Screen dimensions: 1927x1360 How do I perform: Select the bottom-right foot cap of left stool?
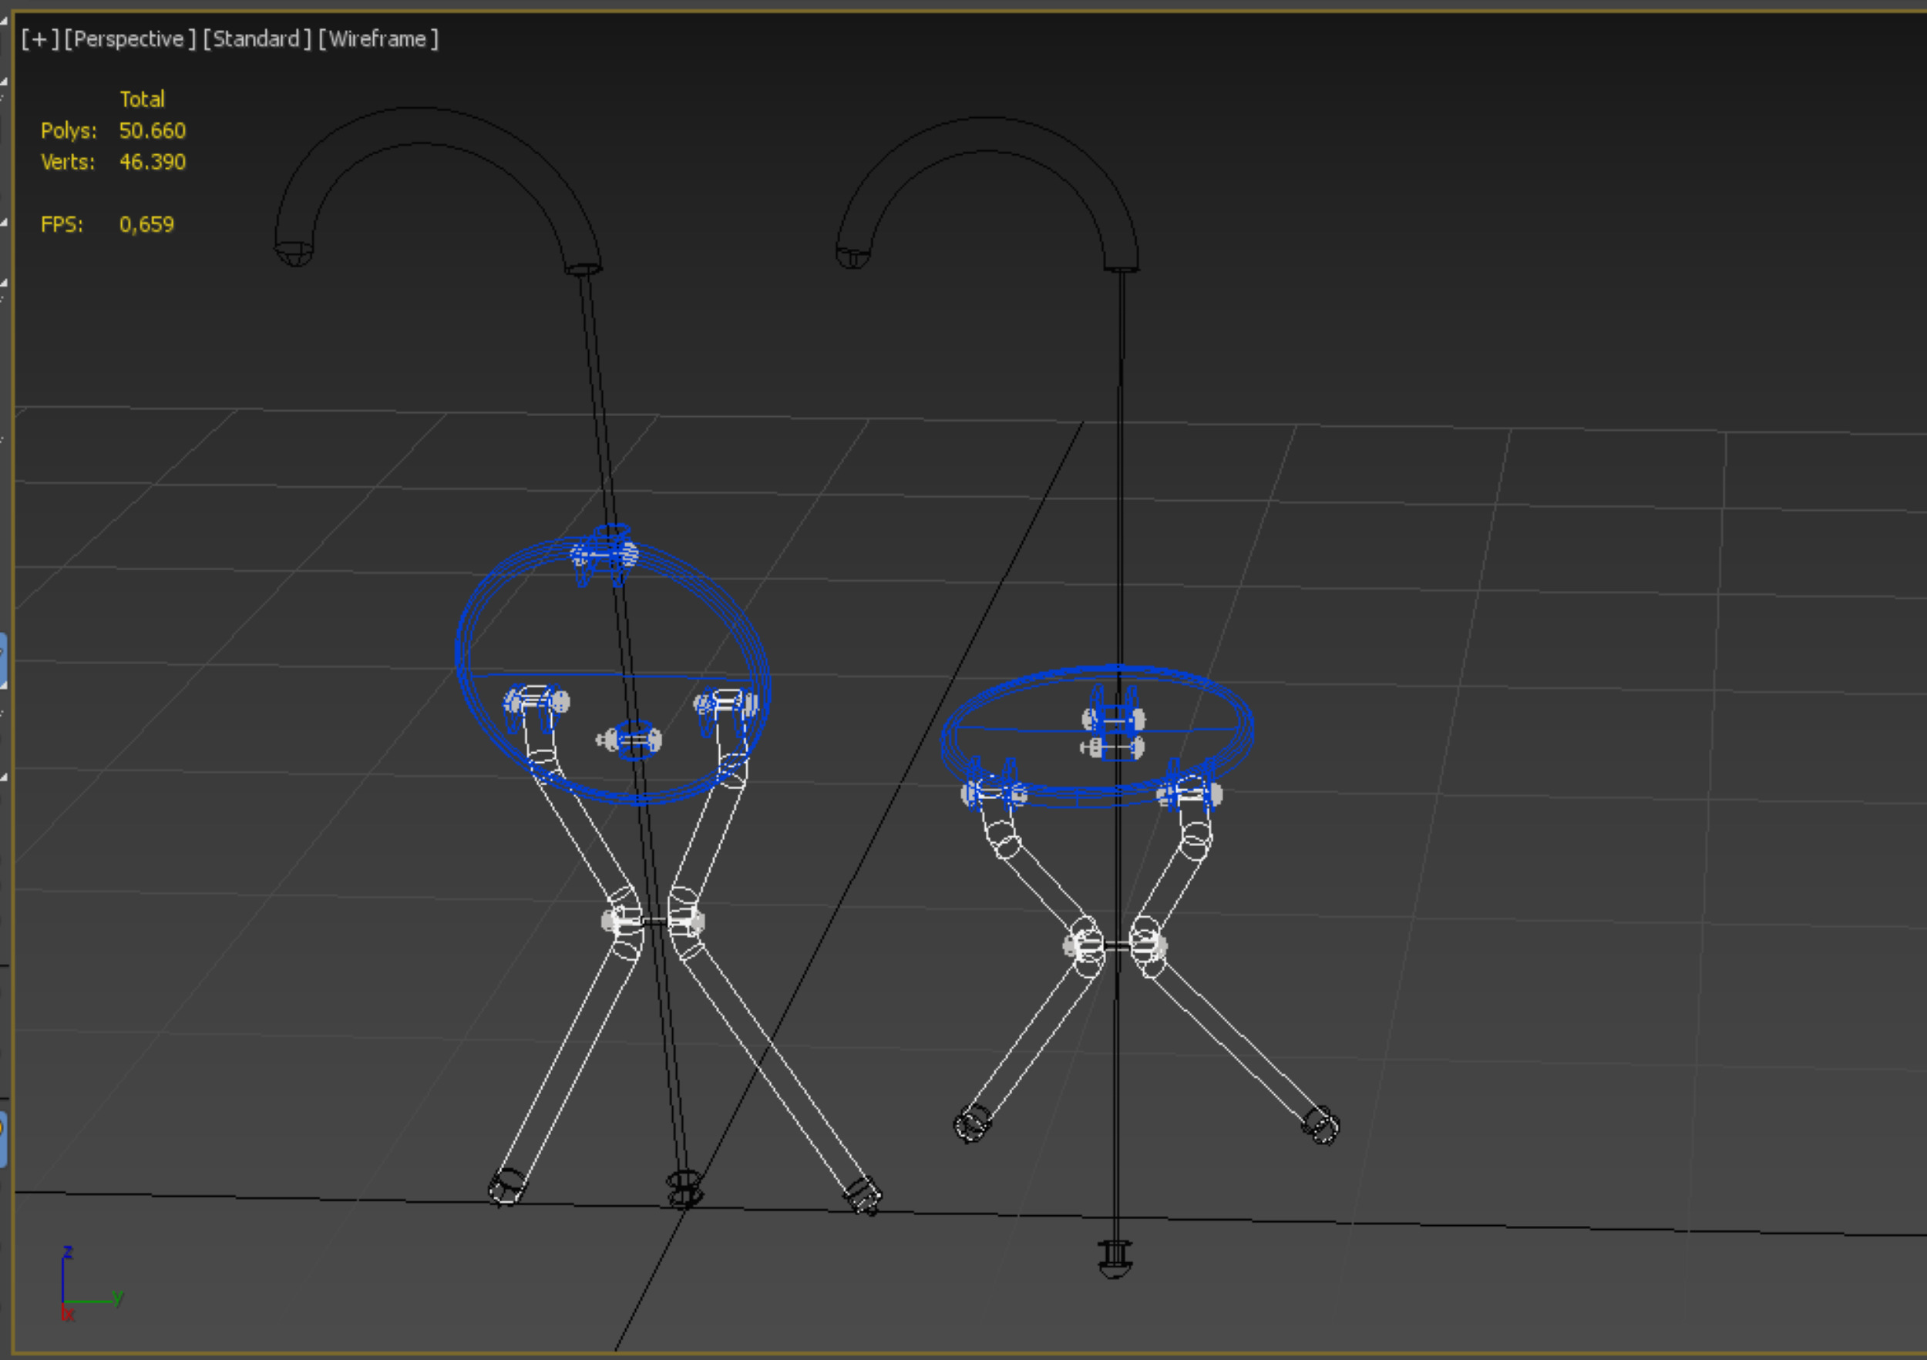coord(863,1194)
